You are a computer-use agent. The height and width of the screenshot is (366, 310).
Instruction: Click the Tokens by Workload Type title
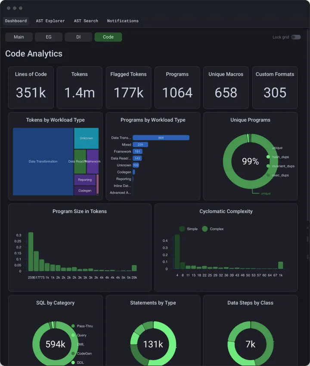click(55, 120)
